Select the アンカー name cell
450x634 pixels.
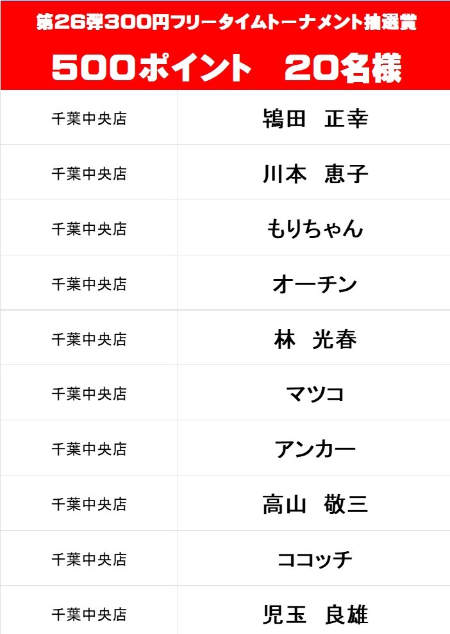coord(314,448)
